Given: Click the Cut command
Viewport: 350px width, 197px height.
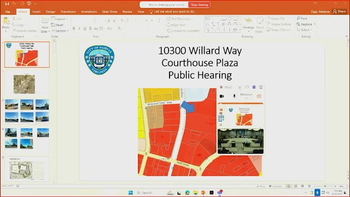Looking at the screenshot, I should point(17,19).
